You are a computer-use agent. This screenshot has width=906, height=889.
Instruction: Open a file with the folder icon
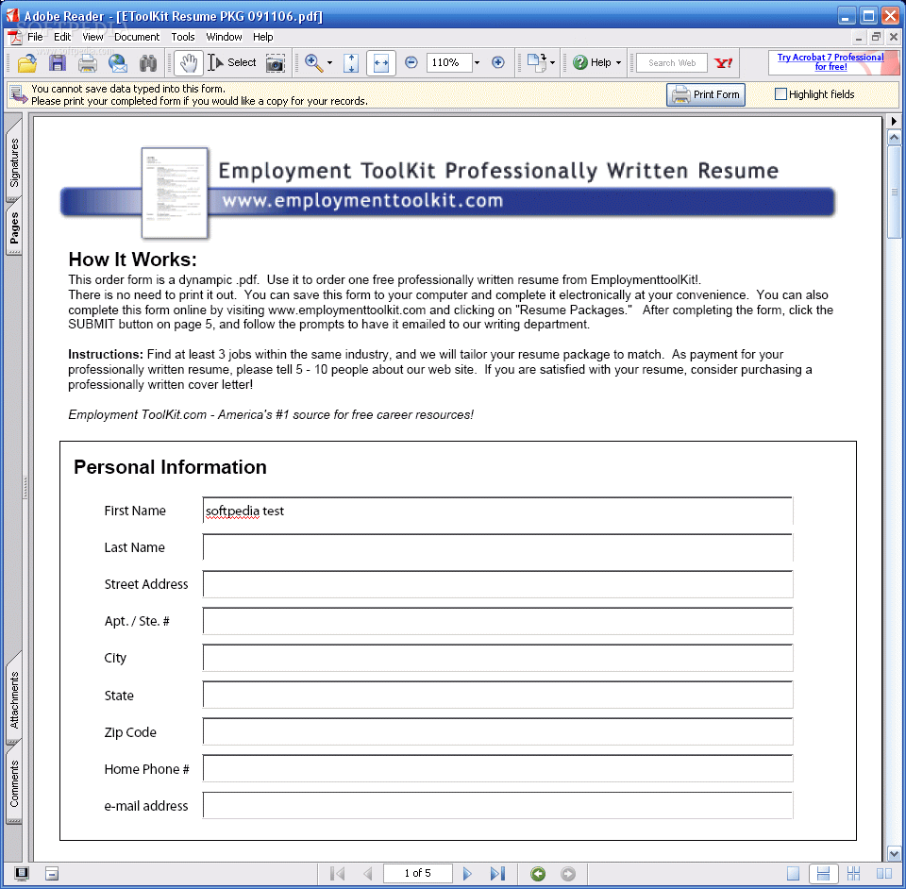pyautogui.click(x=27, y=63)
